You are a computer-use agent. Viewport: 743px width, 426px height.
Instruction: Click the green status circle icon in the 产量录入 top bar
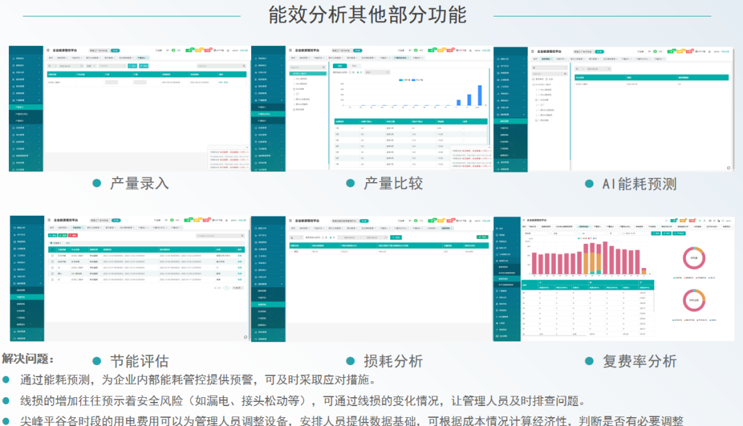coord(173,50)
